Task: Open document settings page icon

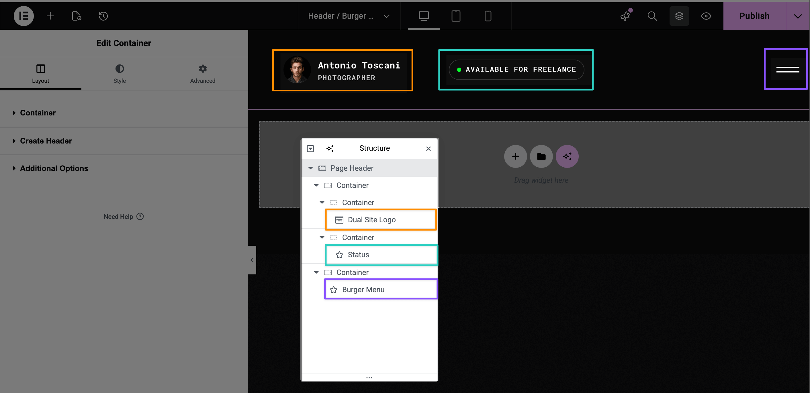Action: tap(77, 16)
